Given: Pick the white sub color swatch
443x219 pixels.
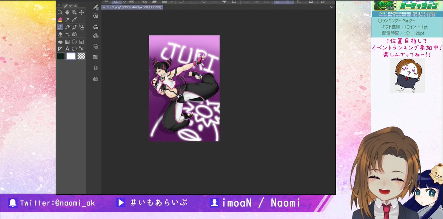Looking at the screenshot, I should (x=71, y=56).
